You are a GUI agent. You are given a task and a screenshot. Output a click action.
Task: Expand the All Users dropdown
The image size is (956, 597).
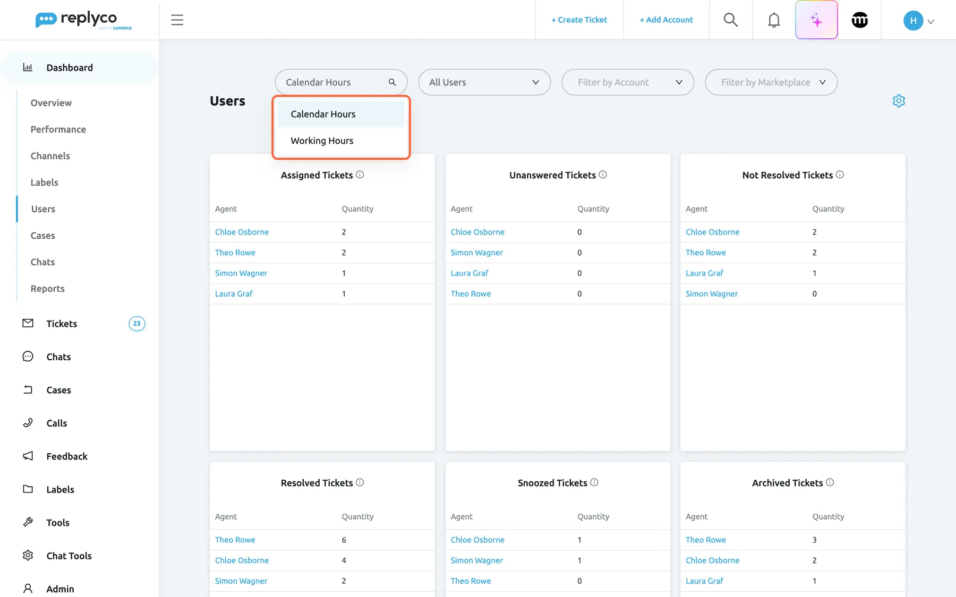pos(484,82)
